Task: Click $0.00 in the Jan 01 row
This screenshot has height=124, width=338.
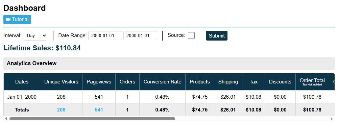Action: pyautogui.click(x=280, y=97)
